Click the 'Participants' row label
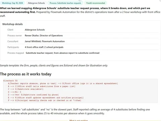 click(13, 47)
